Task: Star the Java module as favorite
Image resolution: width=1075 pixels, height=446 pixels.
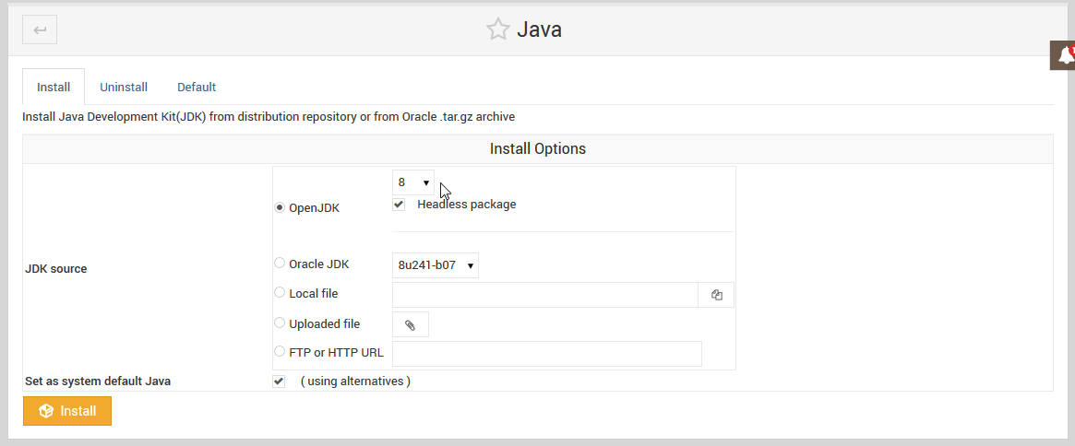Action: (x=497, y=29)
